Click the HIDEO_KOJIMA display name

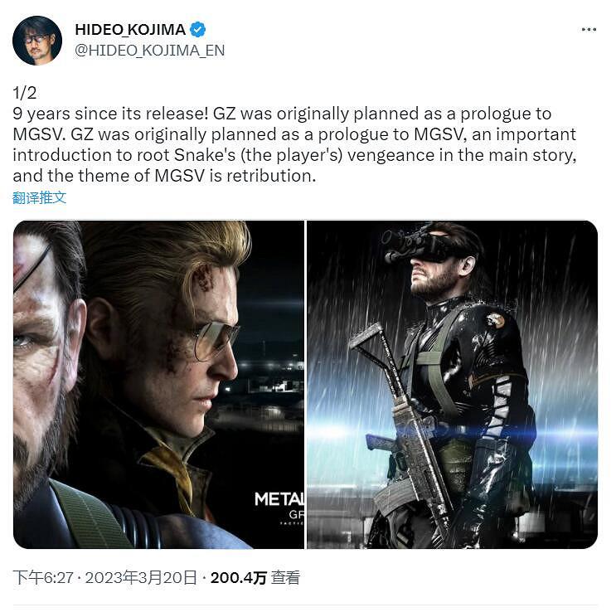coord(130,30)
